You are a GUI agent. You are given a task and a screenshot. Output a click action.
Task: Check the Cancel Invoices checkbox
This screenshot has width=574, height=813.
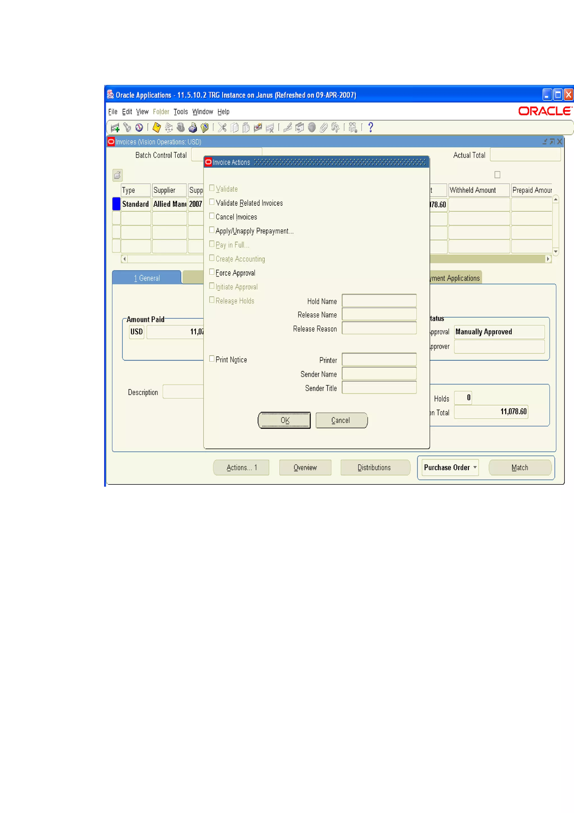[x=212, y=216]
